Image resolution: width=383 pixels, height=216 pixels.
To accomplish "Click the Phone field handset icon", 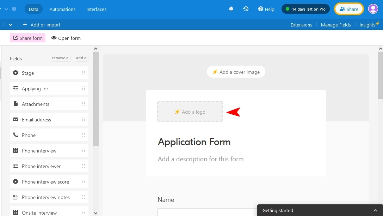I will pyautogui.click(x=16, y=135).
